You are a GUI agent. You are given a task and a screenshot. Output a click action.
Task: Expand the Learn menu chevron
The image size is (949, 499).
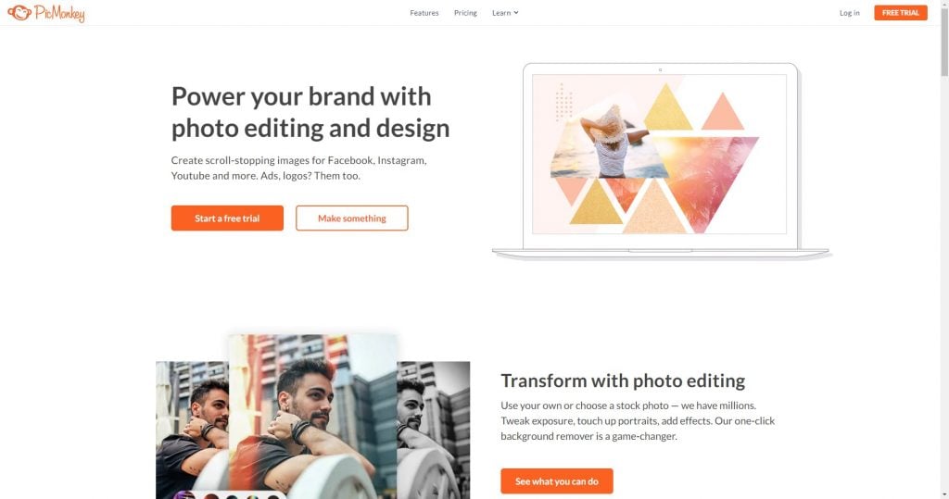[516, 13]
